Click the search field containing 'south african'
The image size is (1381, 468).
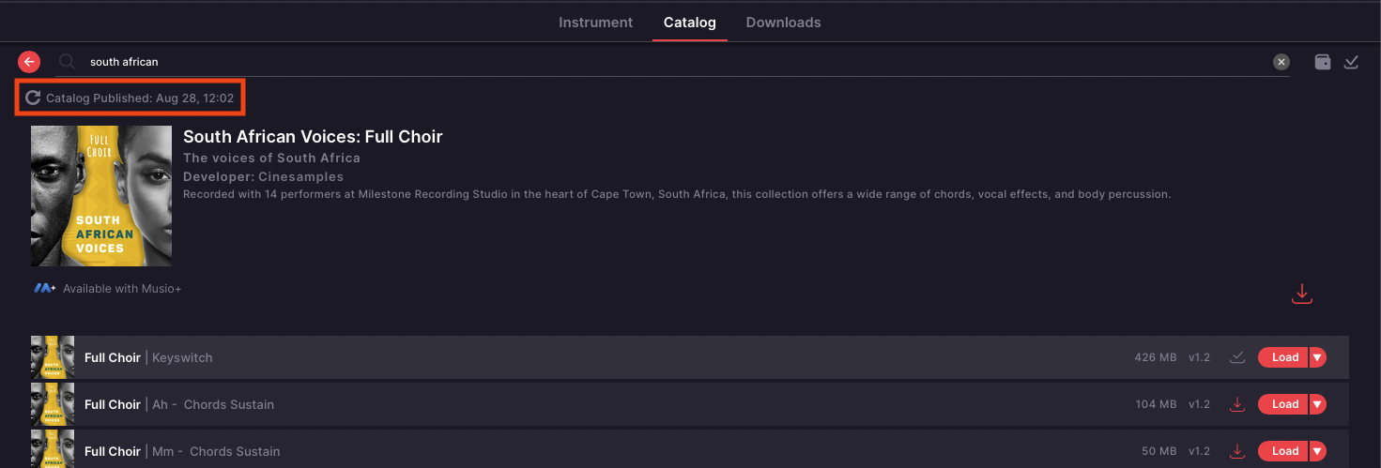click(671, 62)
